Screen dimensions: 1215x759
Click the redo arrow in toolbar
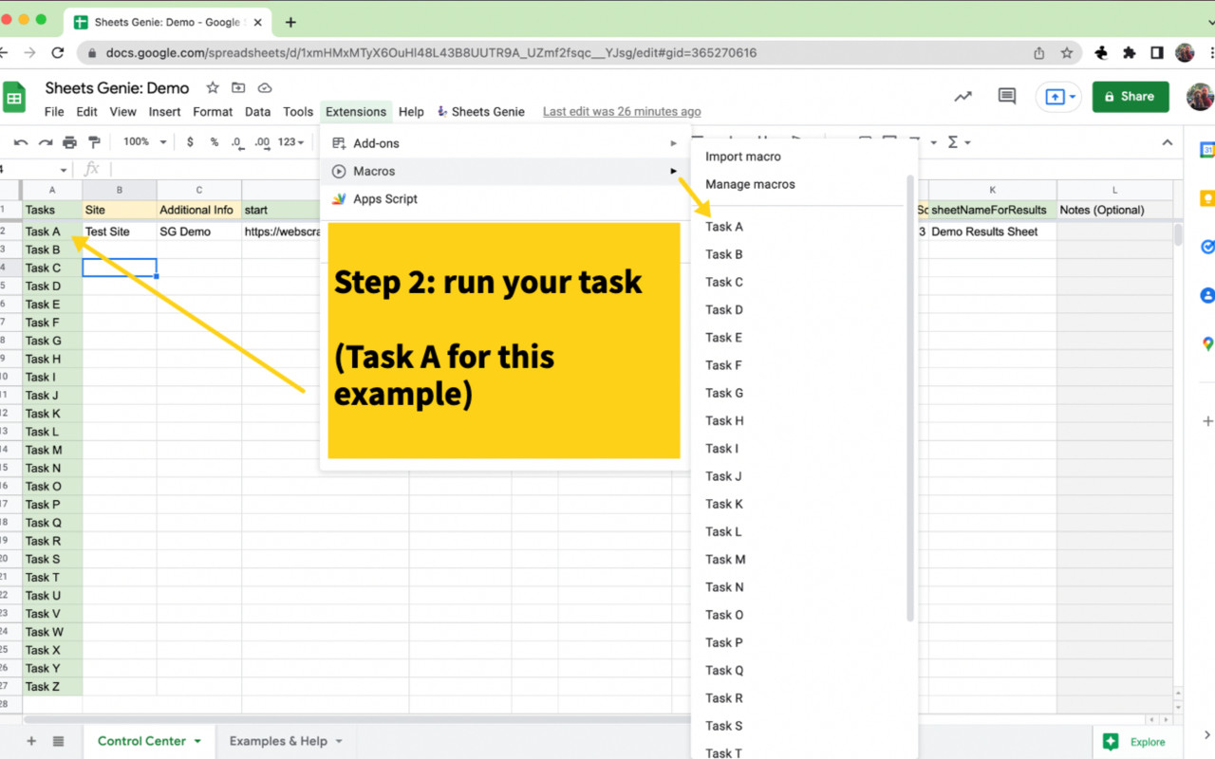46,142
